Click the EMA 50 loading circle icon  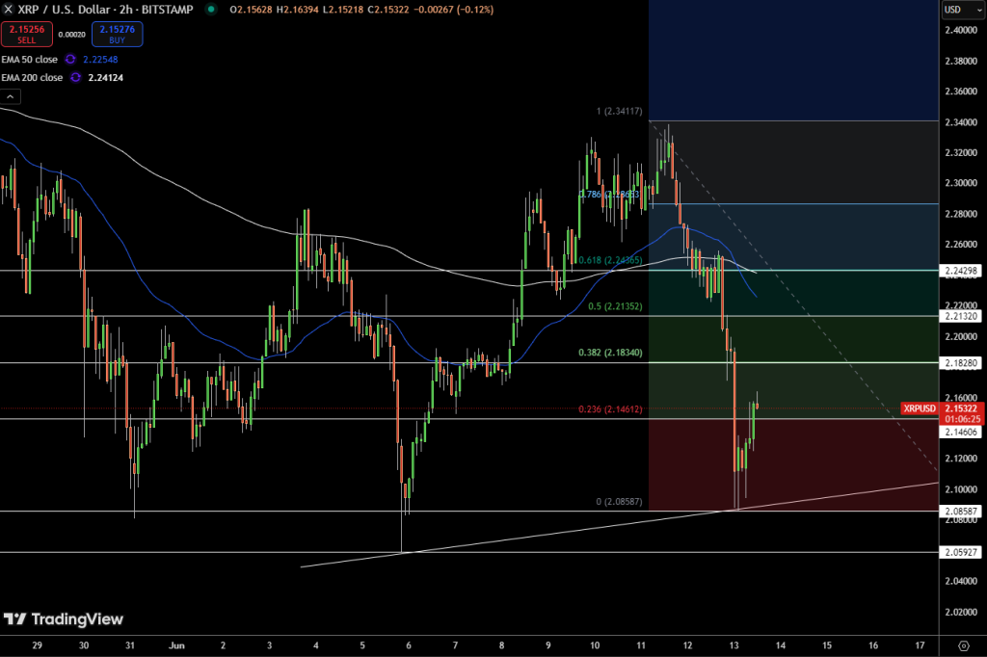tap(70, 59)
